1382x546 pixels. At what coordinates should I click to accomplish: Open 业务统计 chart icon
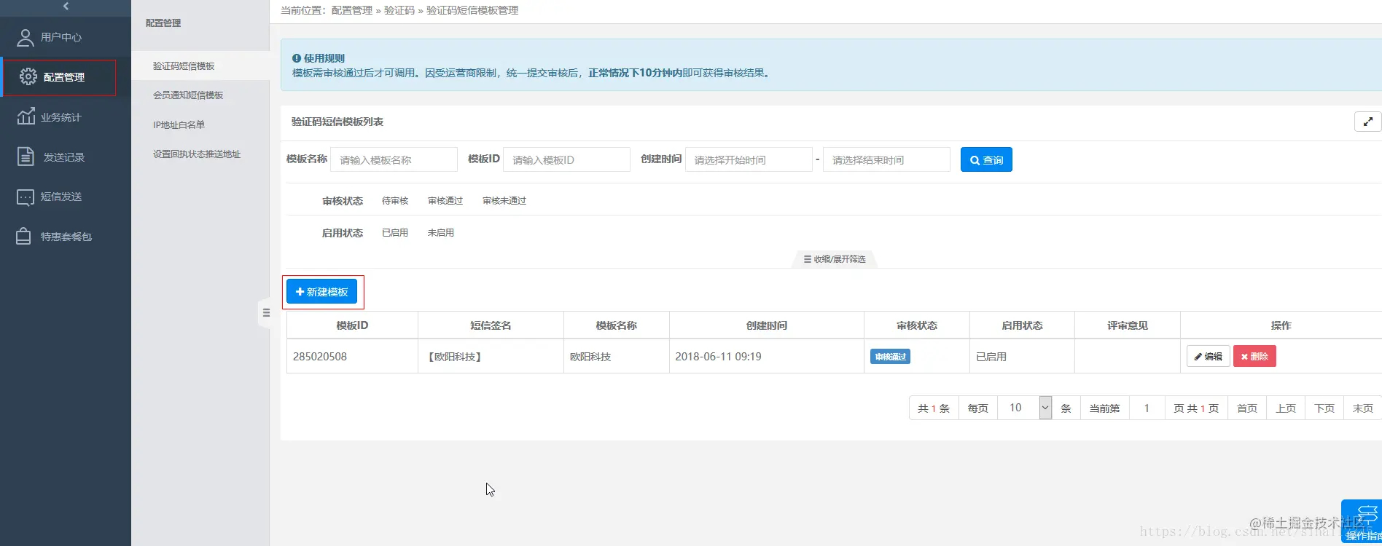click(x=26, y=116)
